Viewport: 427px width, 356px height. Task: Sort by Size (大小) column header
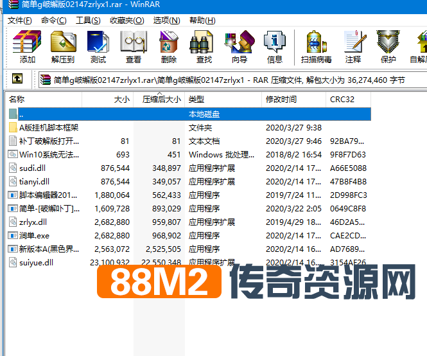point(108,100)
